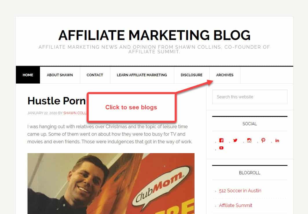
Task: Open the Pinterest social icon
Action: [x=263, y=140]
